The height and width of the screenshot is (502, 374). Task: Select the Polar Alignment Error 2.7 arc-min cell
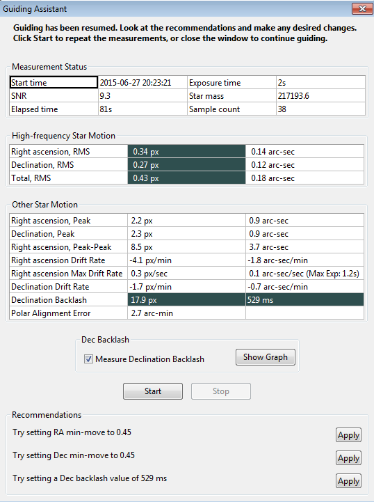[186, 313]
